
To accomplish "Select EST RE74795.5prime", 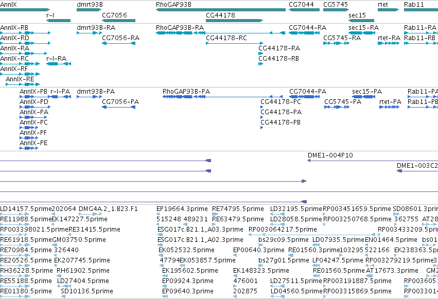I will [238, 209].
